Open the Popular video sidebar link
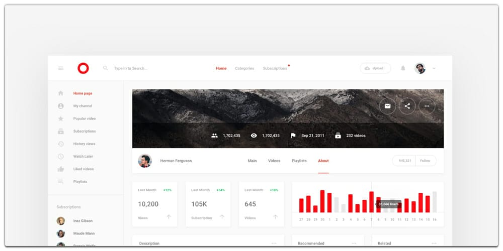 click(x=85, y=118)
